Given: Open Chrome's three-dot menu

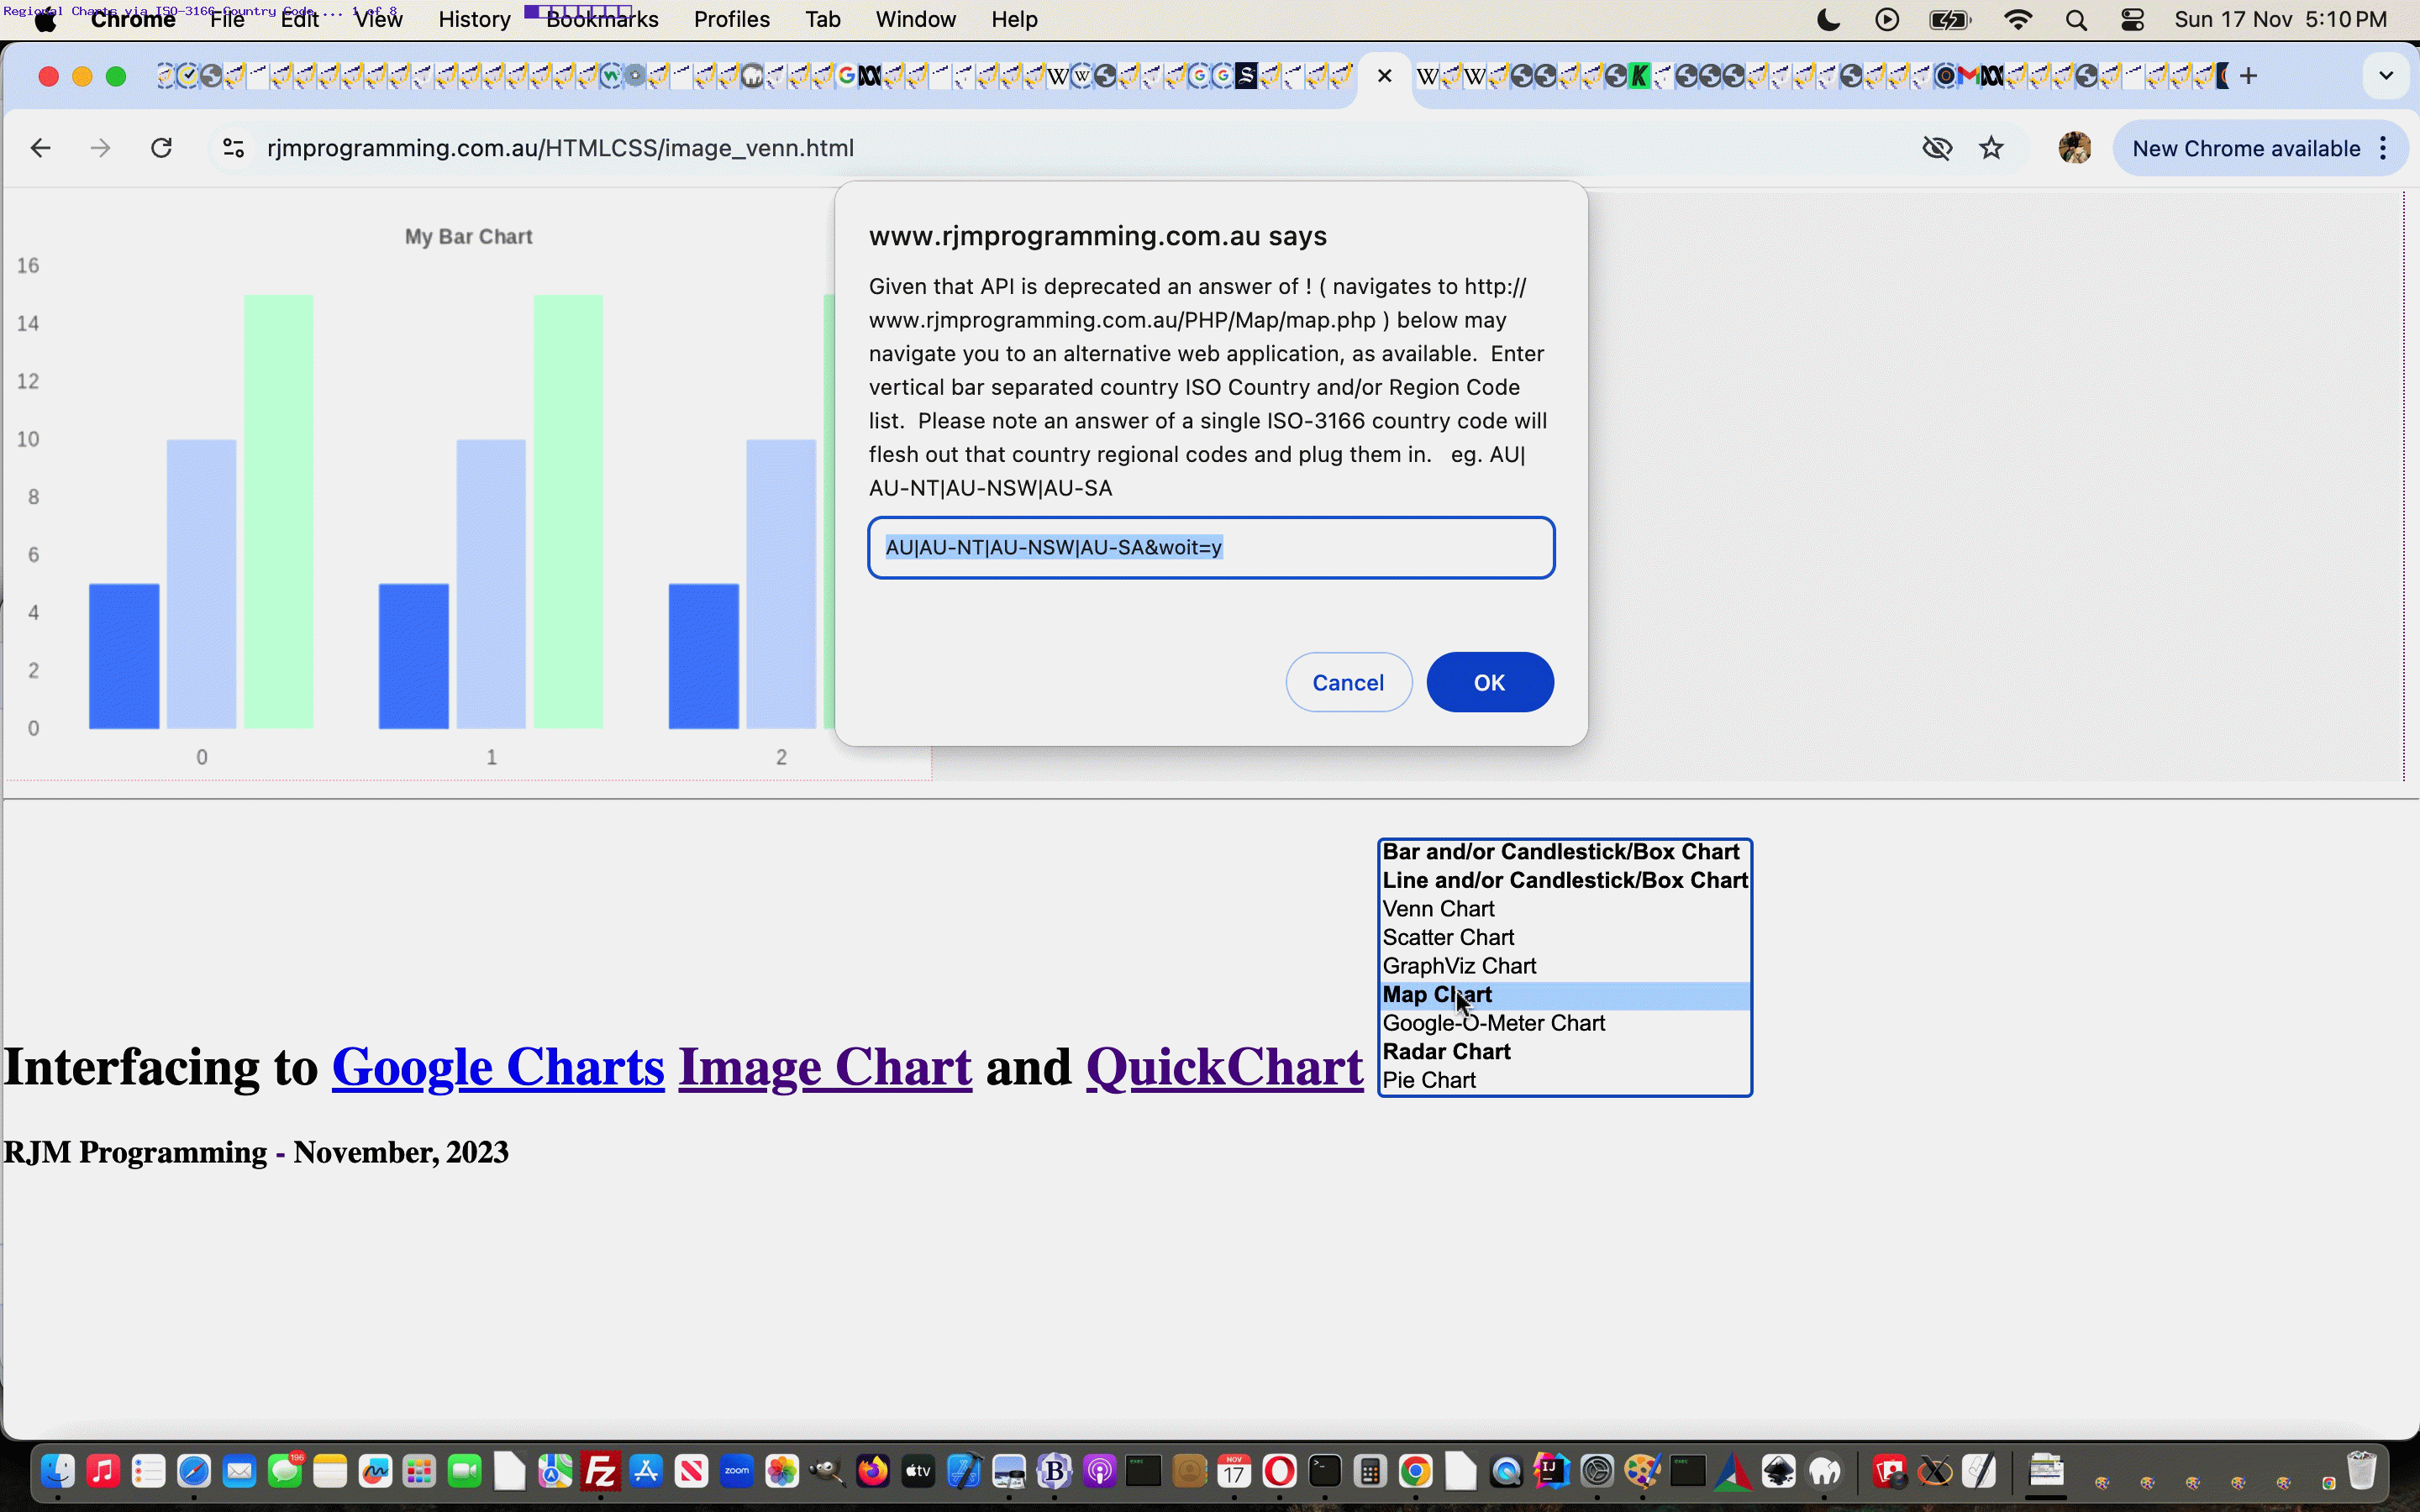Looking at the screenshot, I should click(2385, 148).
